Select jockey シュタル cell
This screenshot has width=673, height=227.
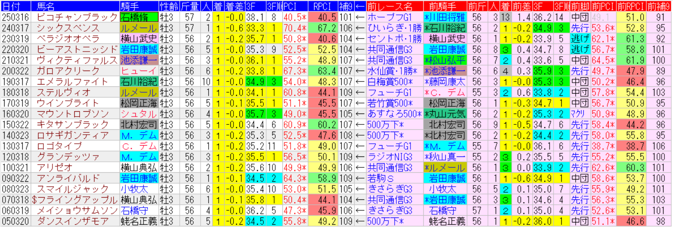click(x=138, y=113)
